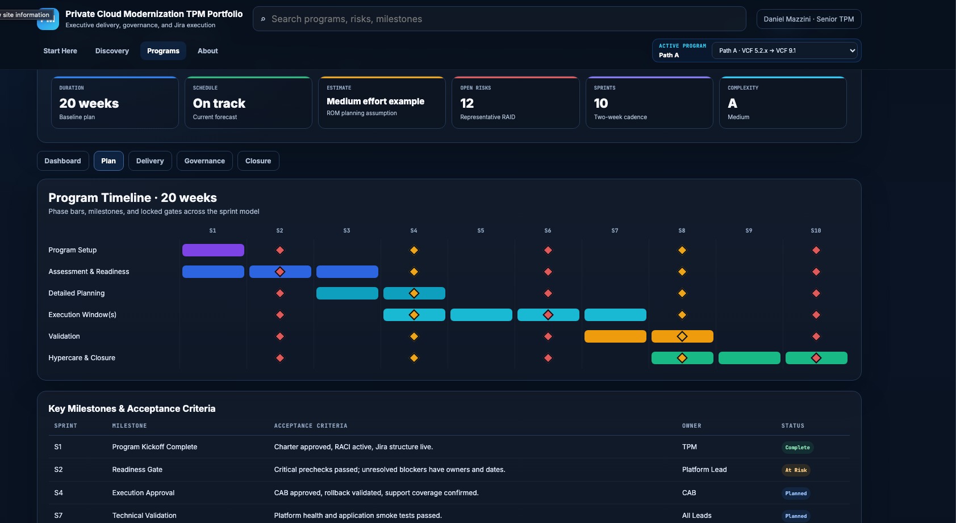Viewport: 956px width, 523px height.
Task: Click the red diamond in Program Setup S2
Action: tap(280, 250)
